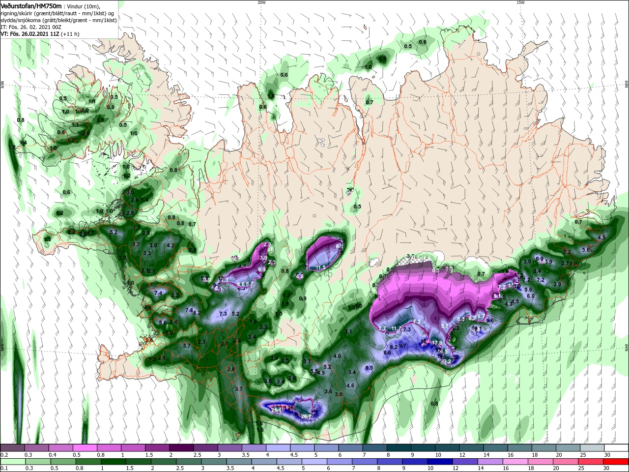Click the mauve 0.2 swatch in top legend row
Image resolution: width=629 pixels, height=472 pixels.
click(x=12, y=447)
